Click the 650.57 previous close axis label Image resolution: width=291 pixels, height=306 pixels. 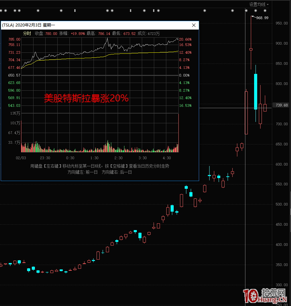click(x=14, y=75)
